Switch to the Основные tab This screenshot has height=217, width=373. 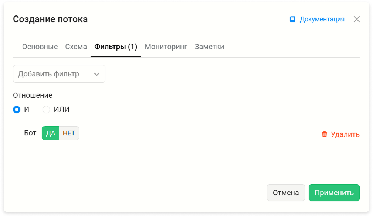tap(40, 46)
